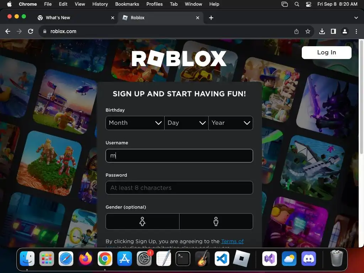Open the View menu
This screenshot has height=273, width=364.
80,4
